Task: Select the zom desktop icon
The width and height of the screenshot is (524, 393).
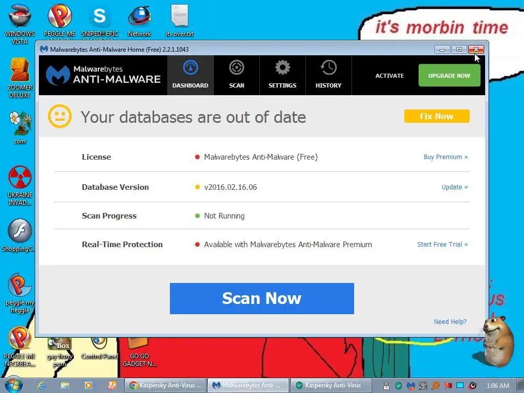Action: 20,127
